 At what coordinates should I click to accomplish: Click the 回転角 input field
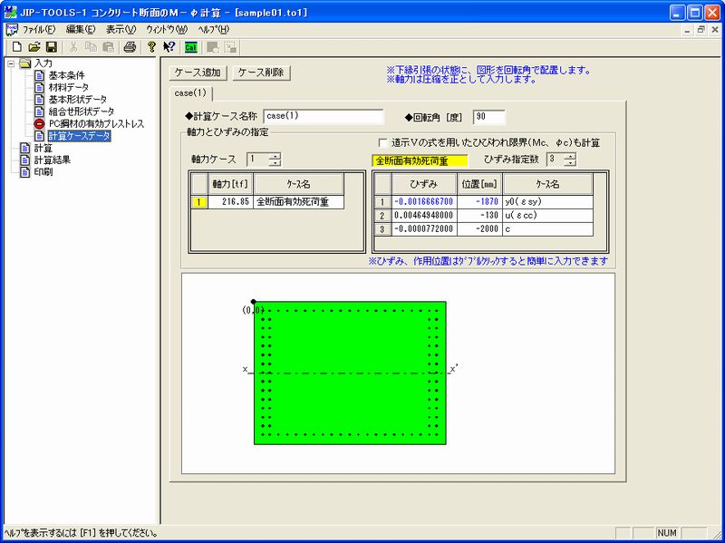point(489,116)
